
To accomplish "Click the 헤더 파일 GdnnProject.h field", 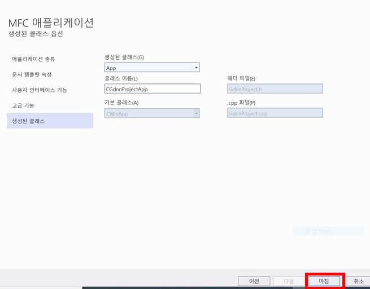I will tap(275, 88).
